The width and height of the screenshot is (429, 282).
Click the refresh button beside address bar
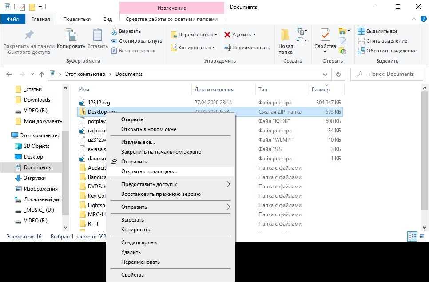click(x=338, y=74)
